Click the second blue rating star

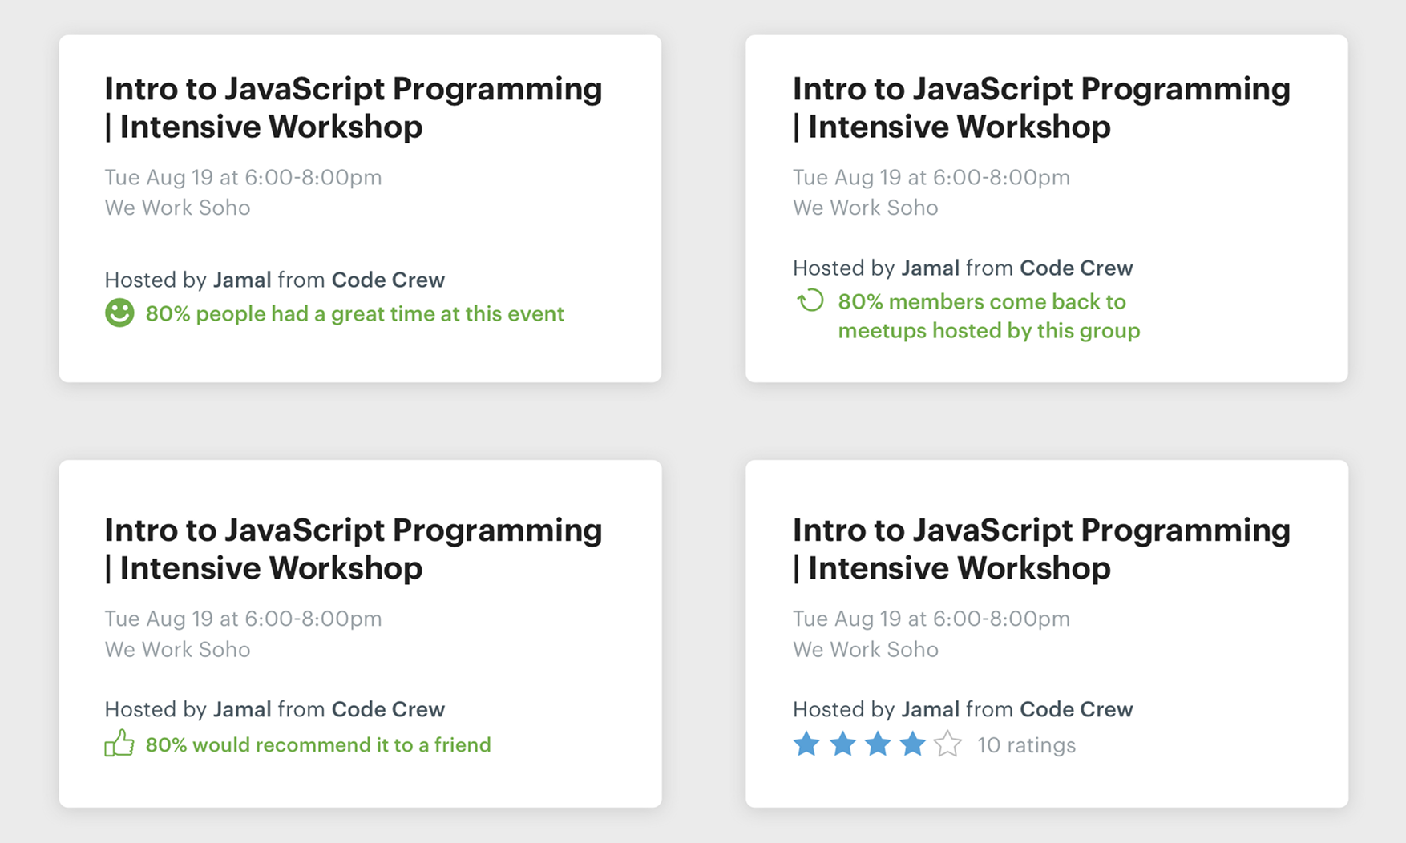point(842,744)
